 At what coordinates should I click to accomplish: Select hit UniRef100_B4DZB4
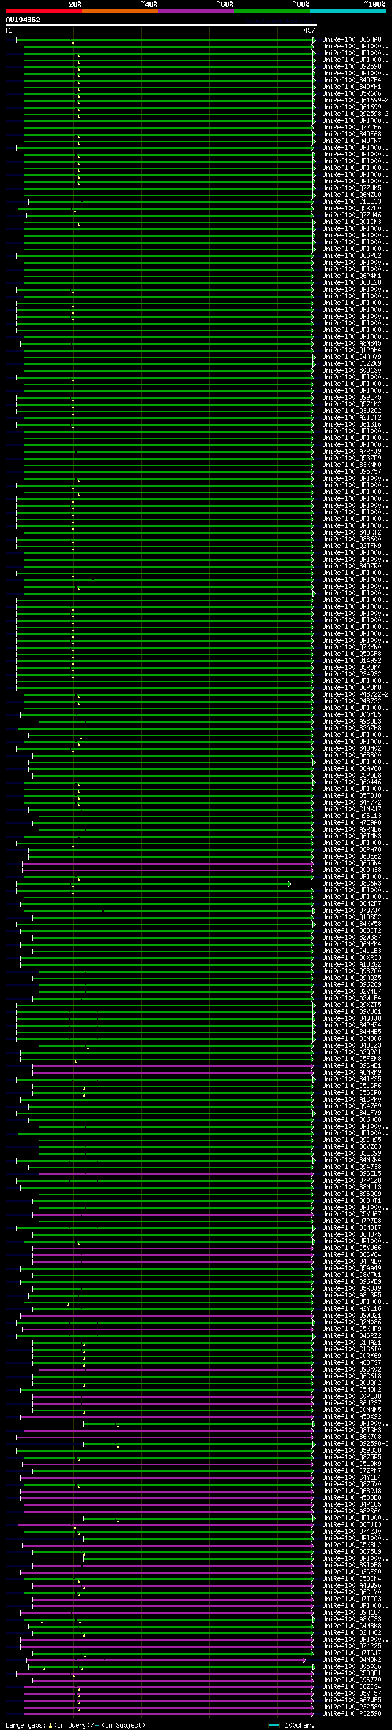[x=351, y=80]
